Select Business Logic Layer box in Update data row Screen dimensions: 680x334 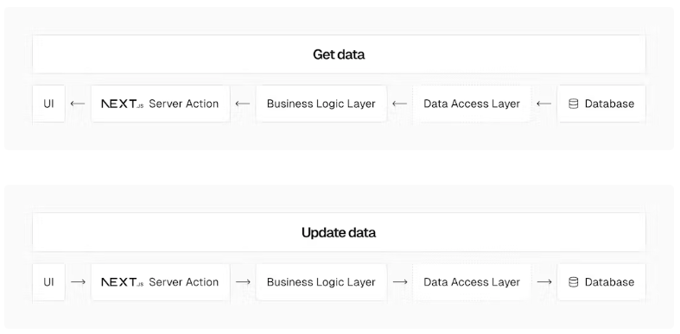tap(321, 282)
